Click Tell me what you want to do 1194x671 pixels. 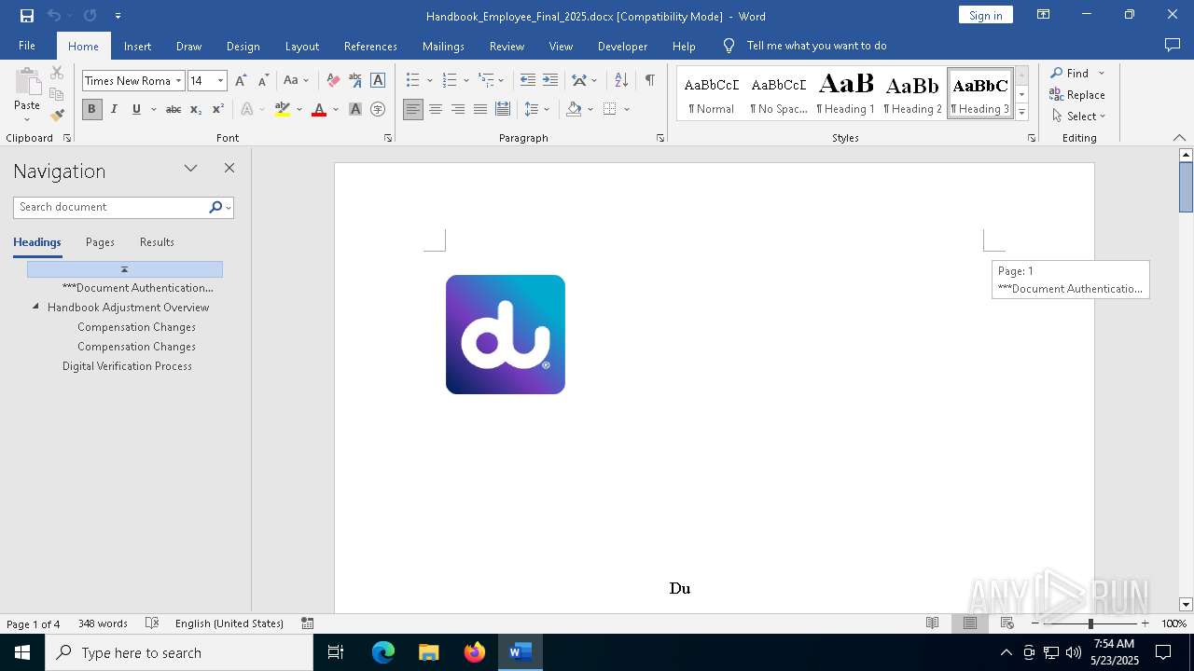[x=816, y=46]
